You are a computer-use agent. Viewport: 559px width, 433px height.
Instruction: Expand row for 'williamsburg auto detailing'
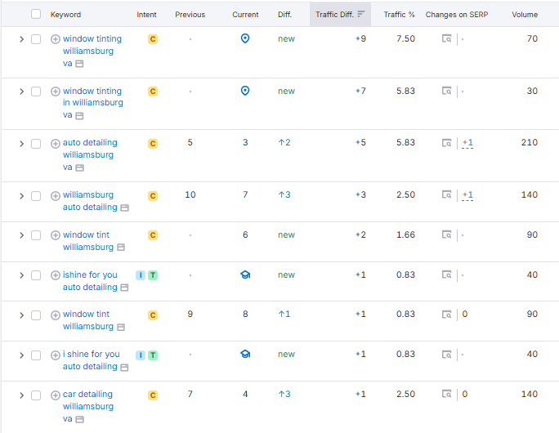click(x=21, y=195)
